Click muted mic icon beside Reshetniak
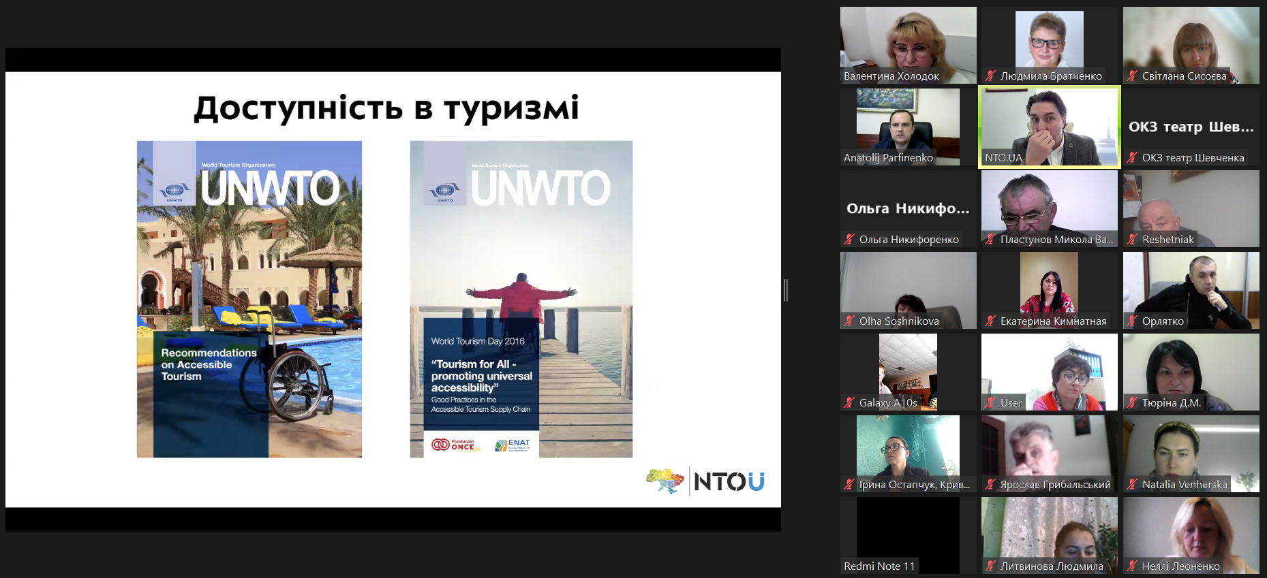The height and width of the screenshot is (578, 1267). tap(1132, 240)
